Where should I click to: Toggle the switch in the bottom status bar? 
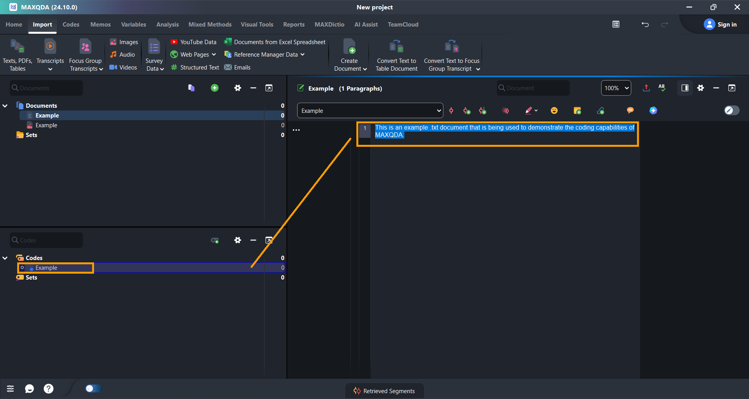(x=93, y=388)
